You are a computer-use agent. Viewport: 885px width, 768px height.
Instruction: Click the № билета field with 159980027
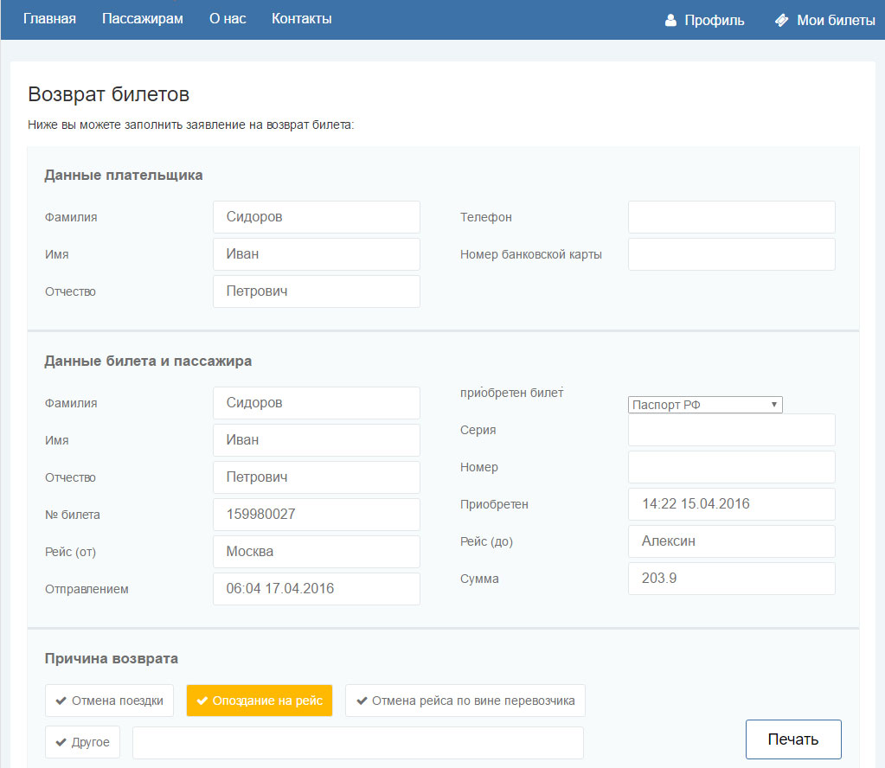317,515
